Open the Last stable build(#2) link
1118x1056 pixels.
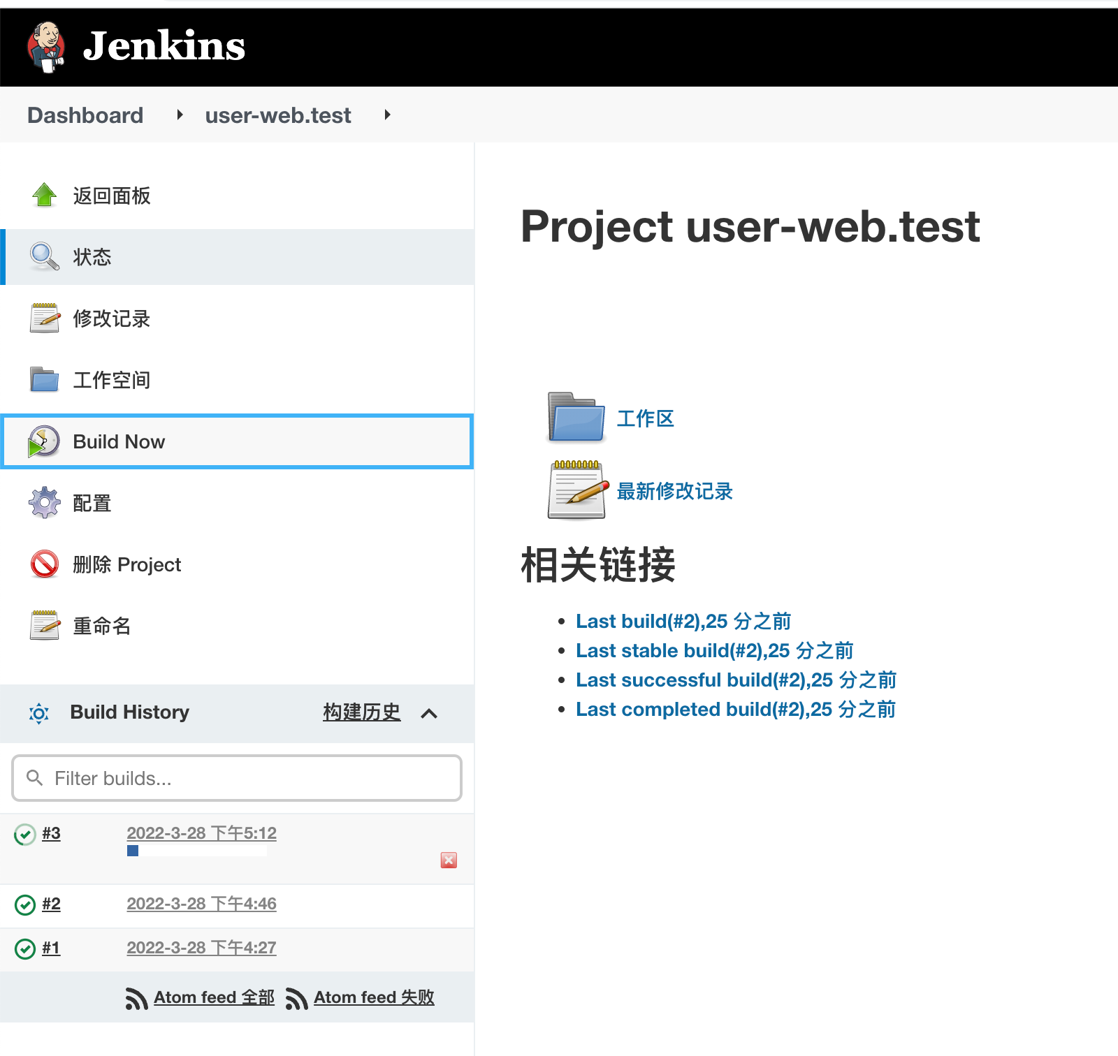(715, 650)
